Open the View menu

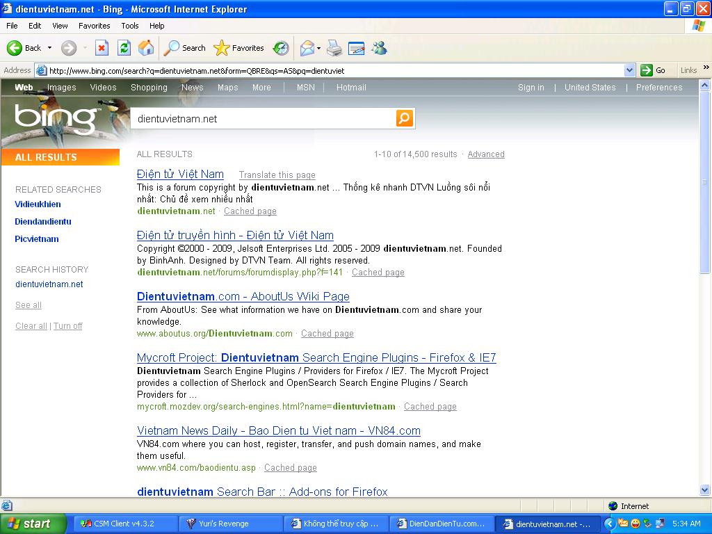coord(60,26)
